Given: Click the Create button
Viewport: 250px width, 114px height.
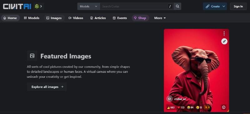Looking at the screenshot, I should (x=213, y=6).
